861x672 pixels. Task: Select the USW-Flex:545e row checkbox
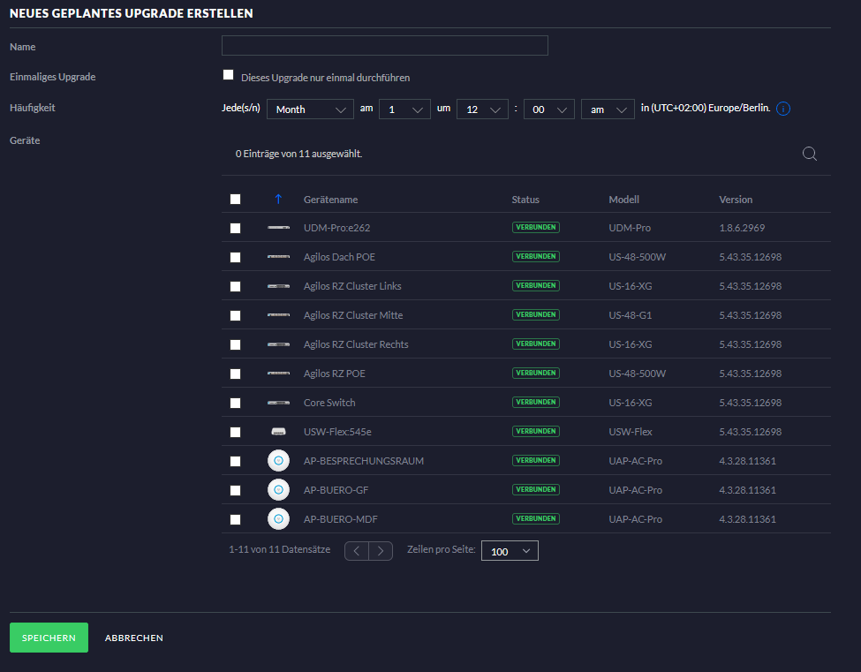pyautogui.click(x=235, y=432)
